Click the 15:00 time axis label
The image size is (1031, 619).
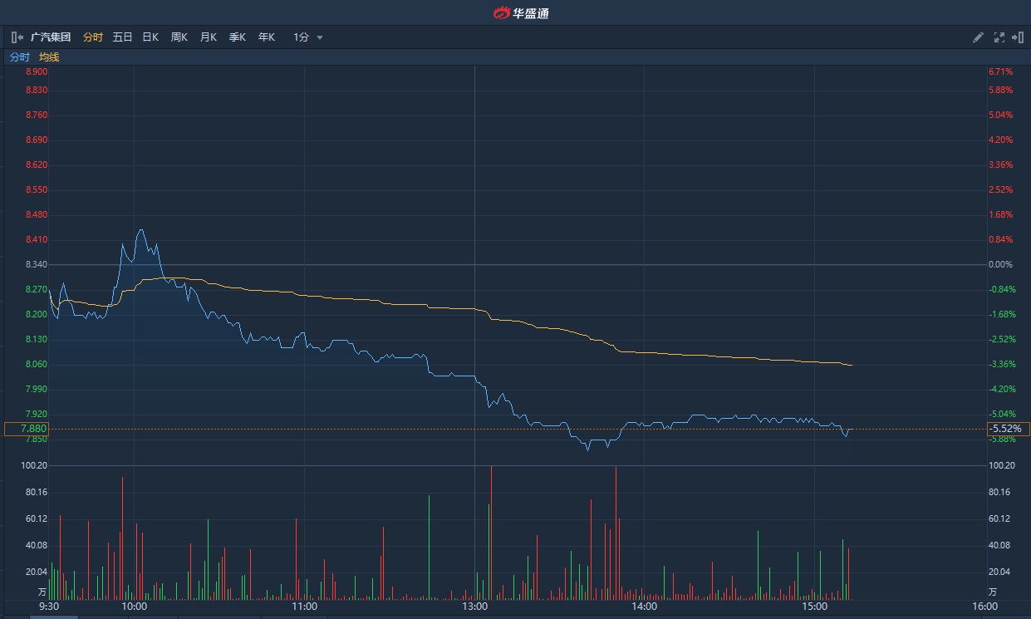pos(814,607)
